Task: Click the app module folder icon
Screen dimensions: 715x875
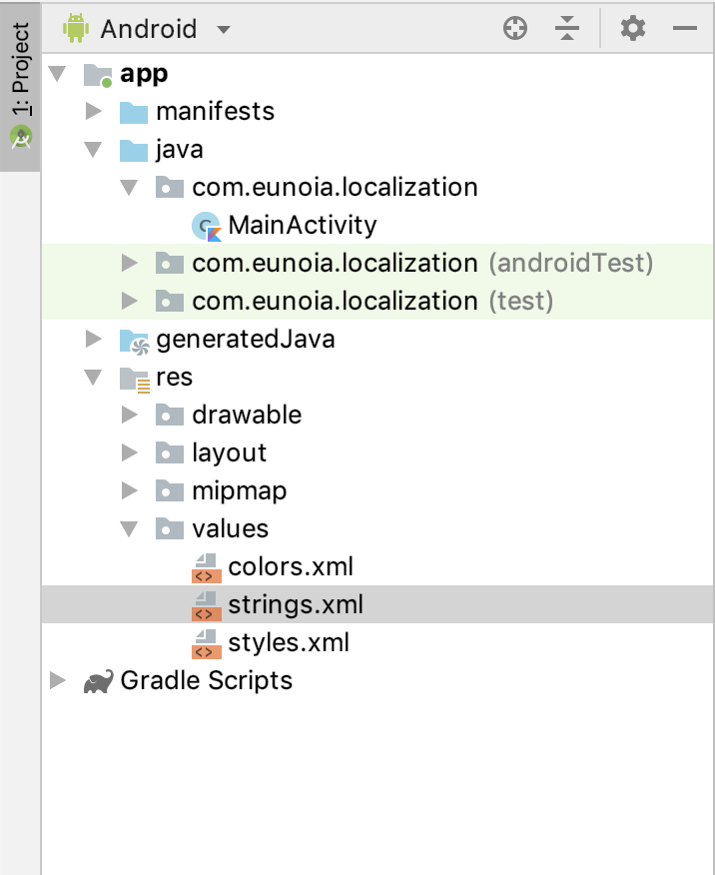Action: click(x=98, y=75)
